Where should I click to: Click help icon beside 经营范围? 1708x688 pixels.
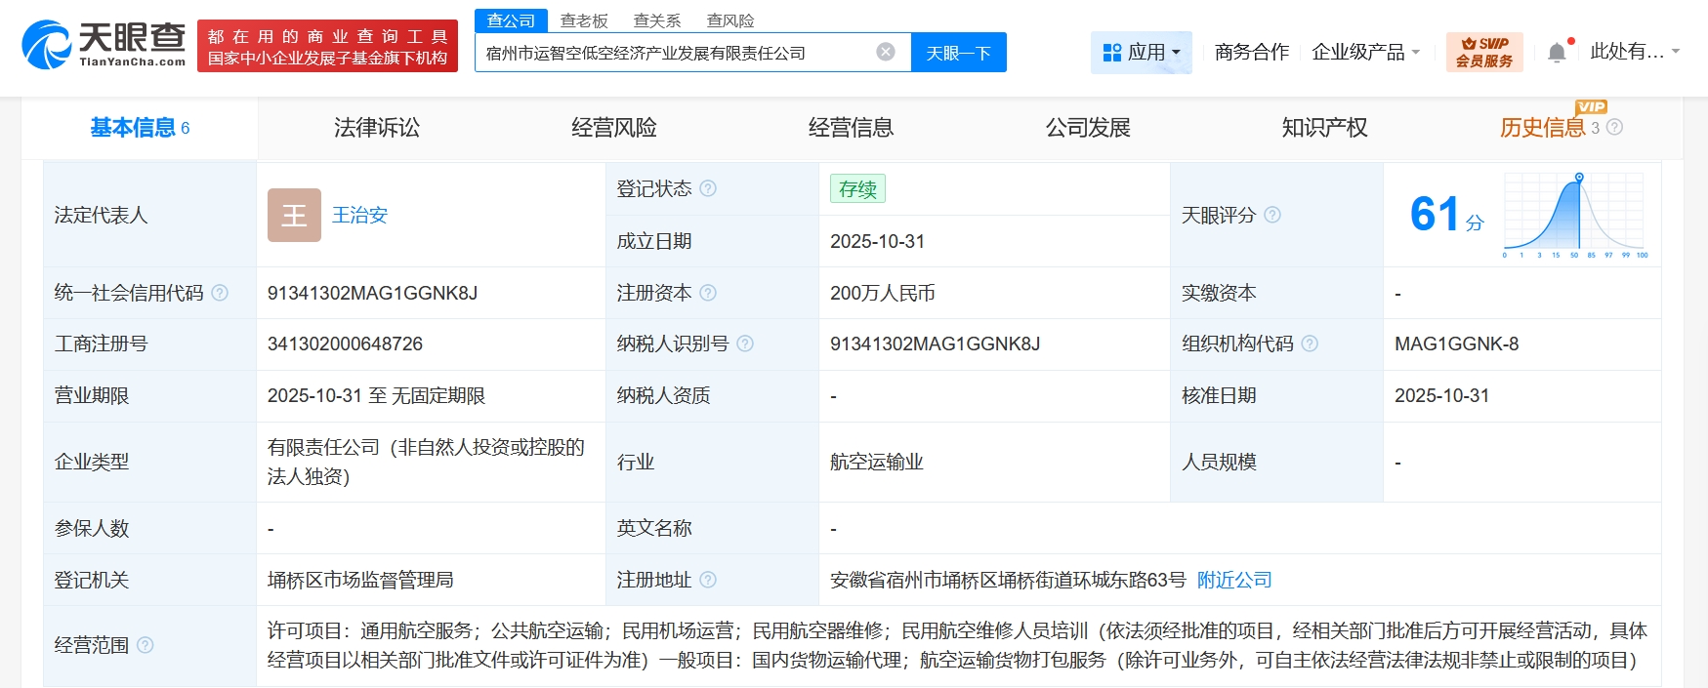coord(146,645)
